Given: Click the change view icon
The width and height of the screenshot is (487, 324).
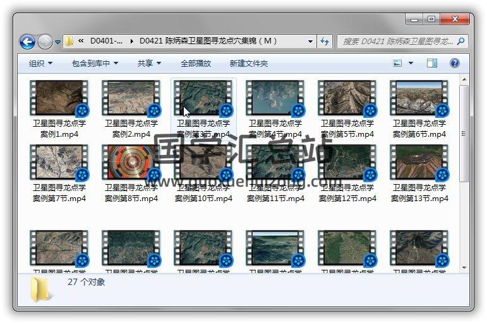Looking at the screenshot, I should tap(398, 63).
